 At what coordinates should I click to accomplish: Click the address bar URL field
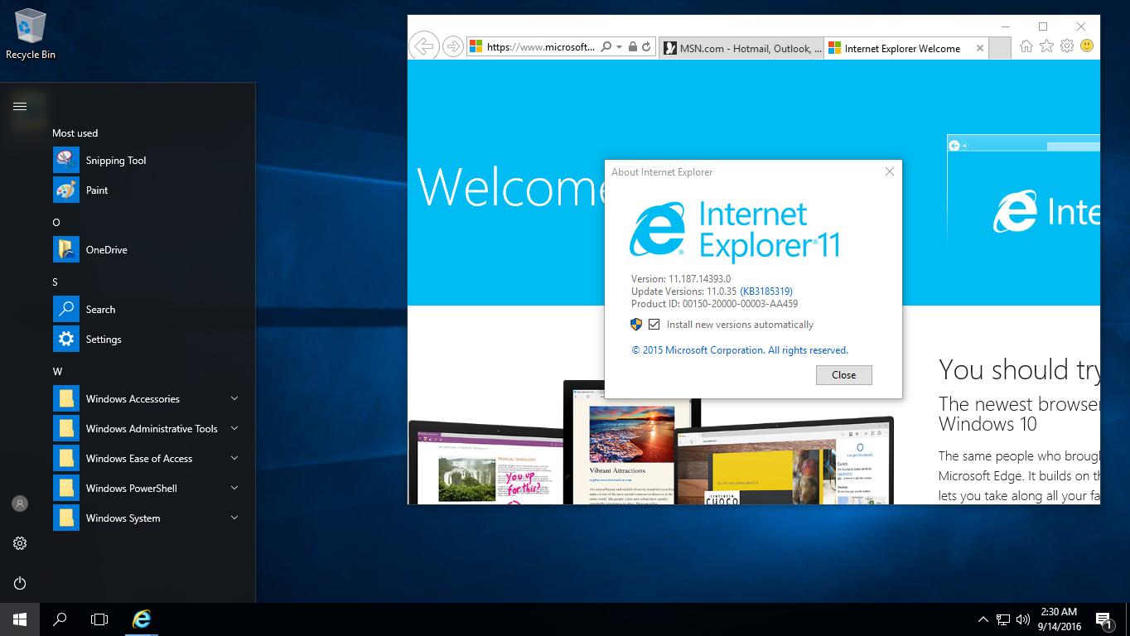point(540,47)
